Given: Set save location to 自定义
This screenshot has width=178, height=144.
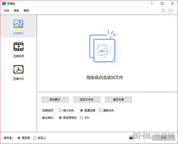Looking at the screenshot, I should (40, 138).
